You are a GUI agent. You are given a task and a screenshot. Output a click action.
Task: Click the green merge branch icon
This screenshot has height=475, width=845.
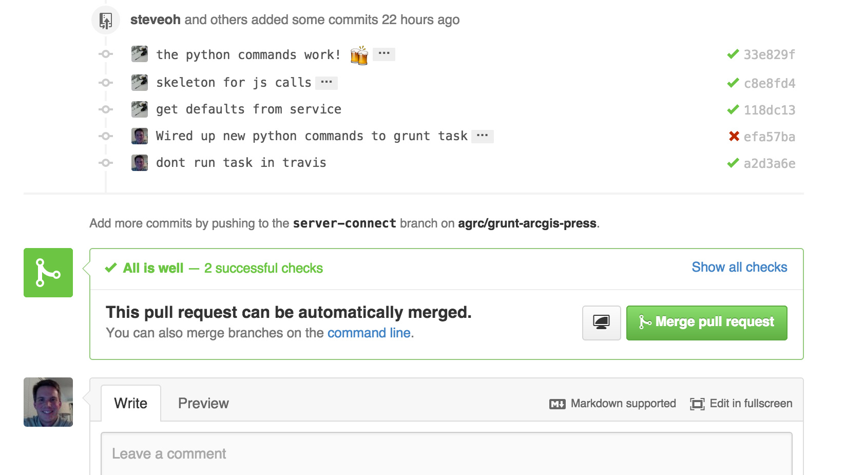[48, 273]
